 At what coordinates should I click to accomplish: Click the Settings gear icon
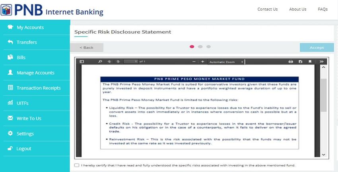click(x=10, y=133)
